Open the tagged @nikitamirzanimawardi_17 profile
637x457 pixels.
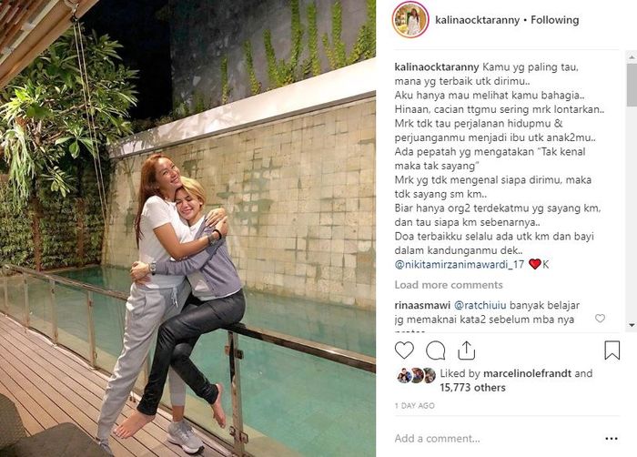coord(459,265)
